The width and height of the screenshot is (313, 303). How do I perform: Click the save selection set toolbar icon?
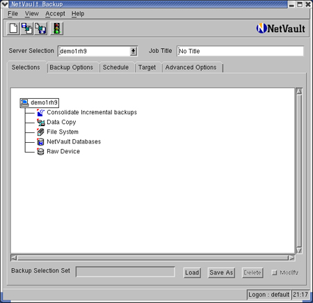40,29
